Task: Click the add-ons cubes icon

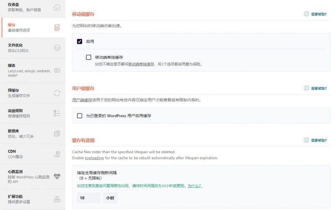Action: [57, 199]
